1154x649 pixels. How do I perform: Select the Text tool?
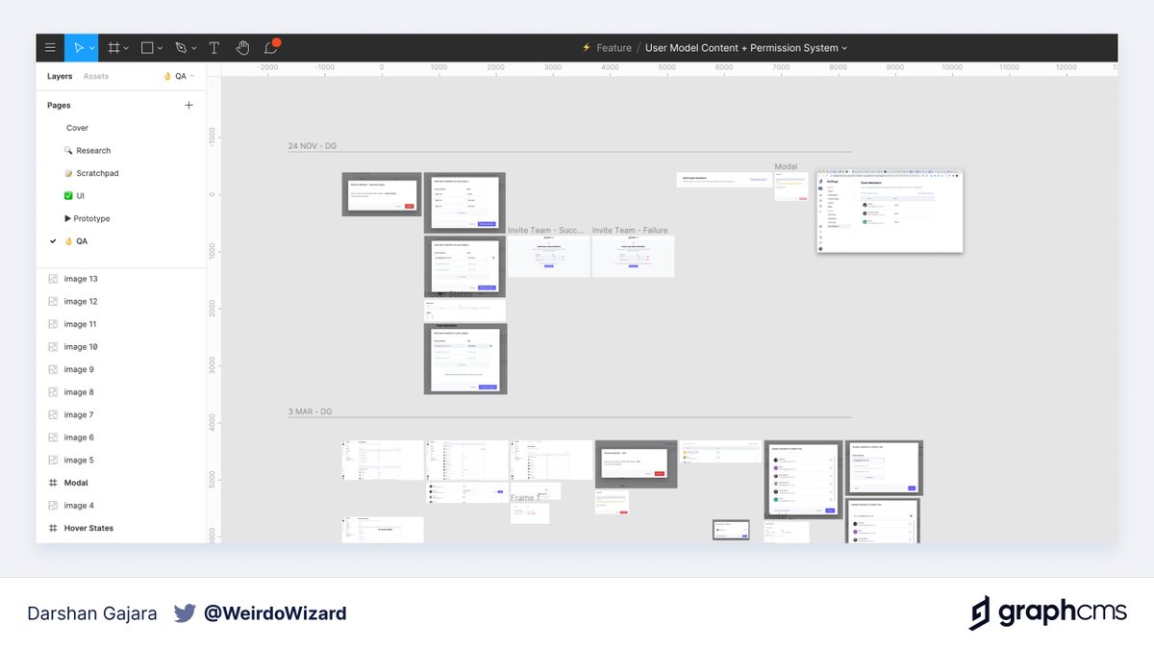214,48
